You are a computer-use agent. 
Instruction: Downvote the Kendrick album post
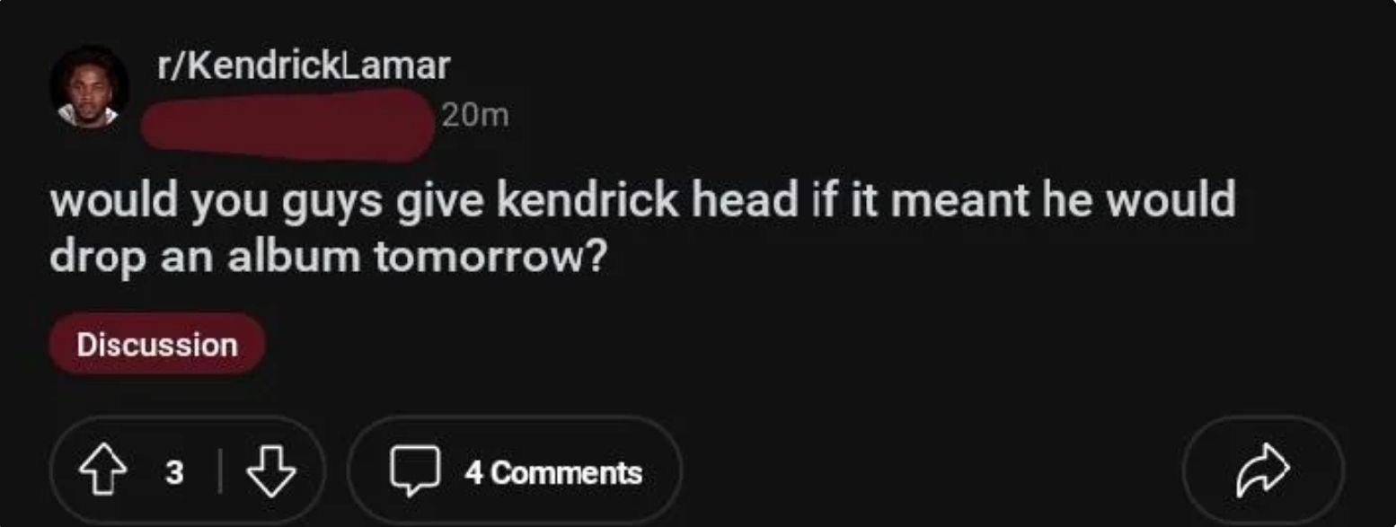(x=270, y=472)
